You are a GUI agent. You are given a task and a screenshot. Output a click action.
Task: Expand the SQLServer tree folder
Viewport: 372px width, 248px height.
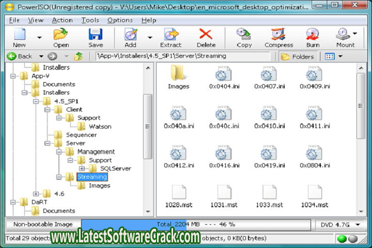pyautogui.click(x=82, y=168)
